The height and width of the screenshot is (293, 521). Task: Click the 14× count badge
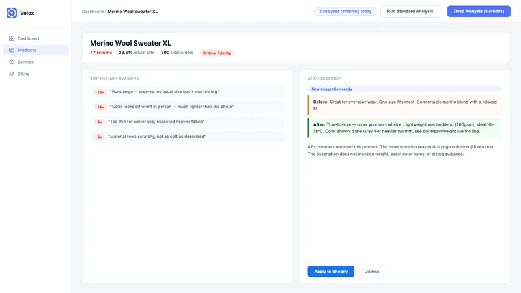tap(100, 107)
